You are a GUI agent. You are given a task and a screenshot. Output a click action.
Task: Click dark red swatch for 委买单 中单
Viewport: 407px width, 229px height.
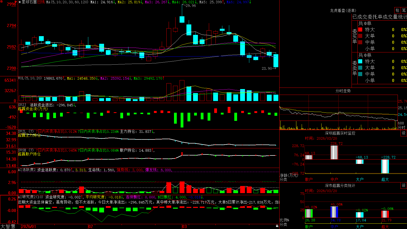[x=360, y=42]
